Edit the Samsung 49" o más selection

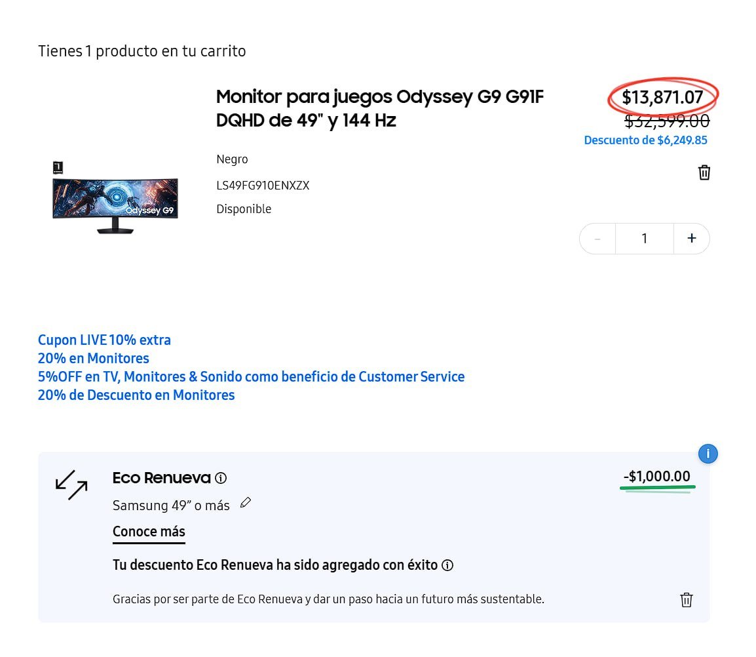[x=246, y=502]
